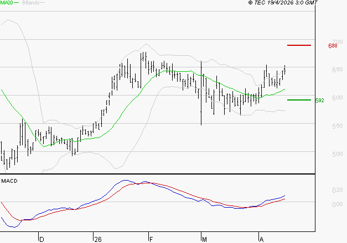The height and width of the screenshot is (243, 347).
Task: Click the 600 price axis label
Action: tap(338, 98)
